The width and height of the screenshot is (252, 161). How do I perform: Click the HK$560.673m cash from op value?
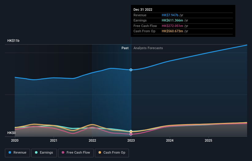click(x=173, y=31)
